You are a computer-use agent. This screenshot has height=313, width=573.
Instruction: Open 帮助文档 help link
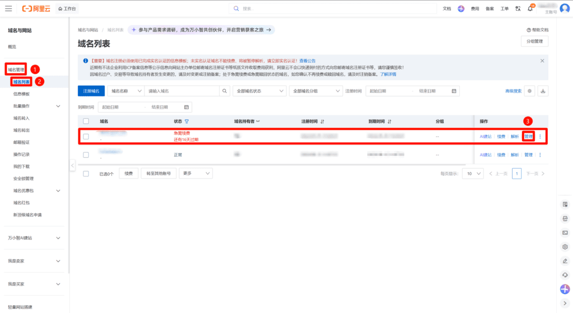[x=538, y=30]
